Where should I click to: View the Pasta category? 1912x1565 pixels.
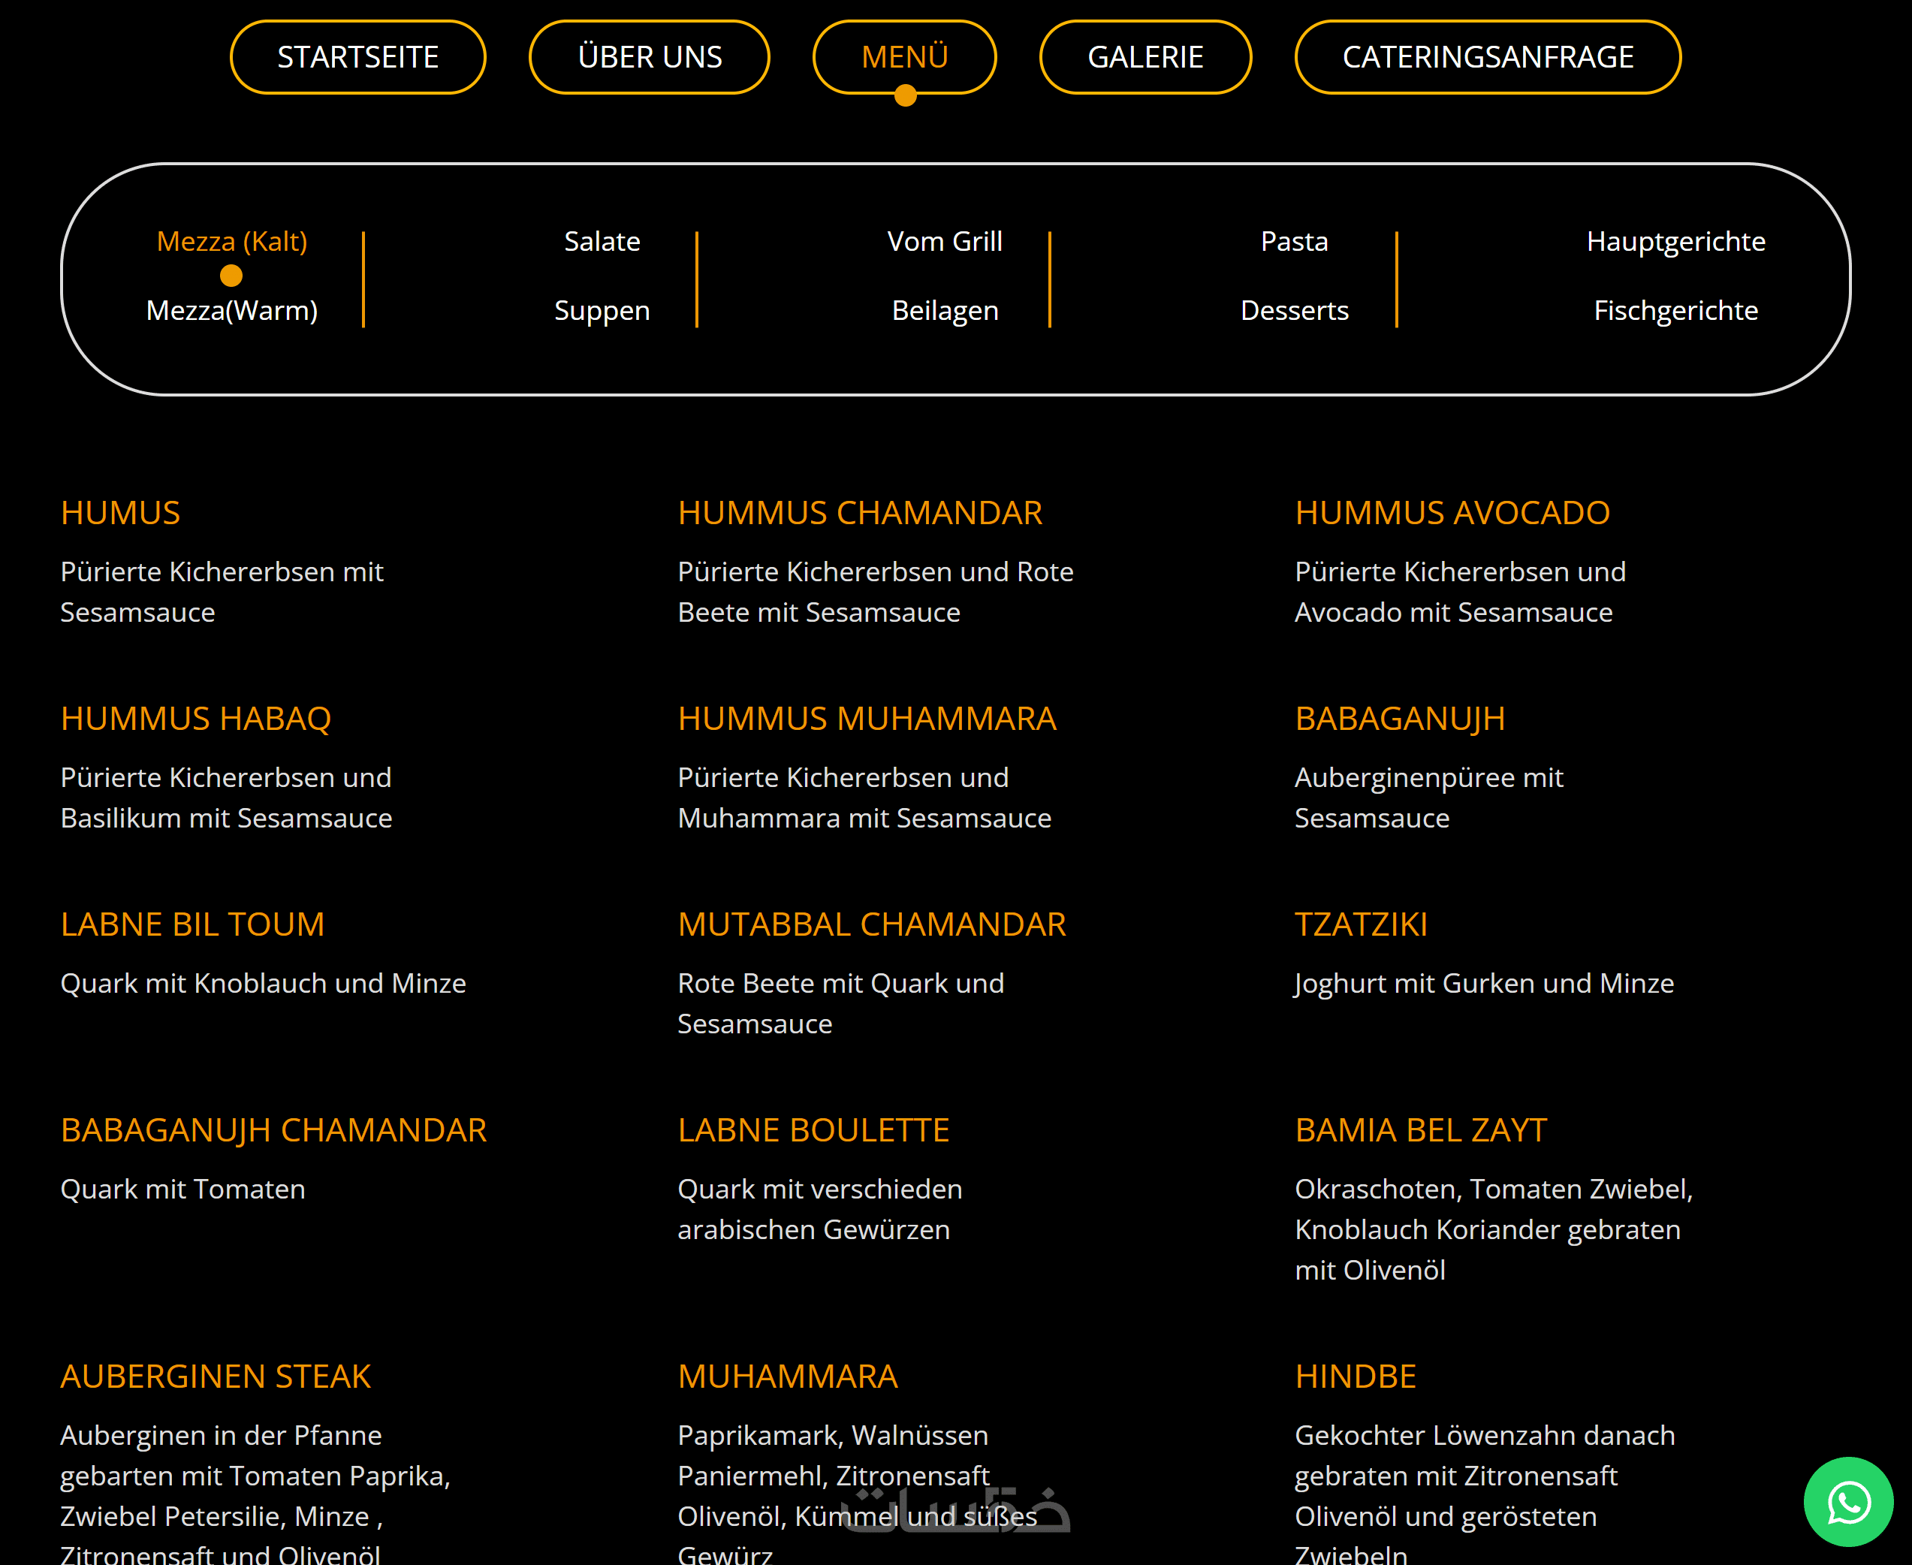click(1294, 242)
